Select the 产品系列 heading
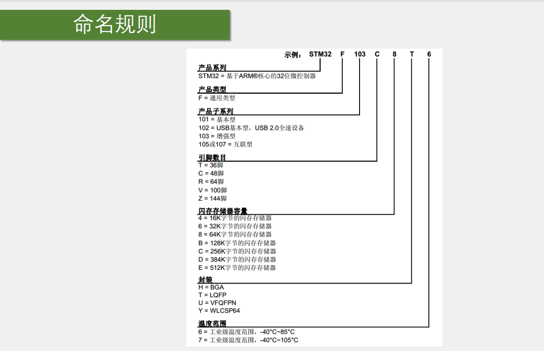The image size is (544, 351). [212, 68]
